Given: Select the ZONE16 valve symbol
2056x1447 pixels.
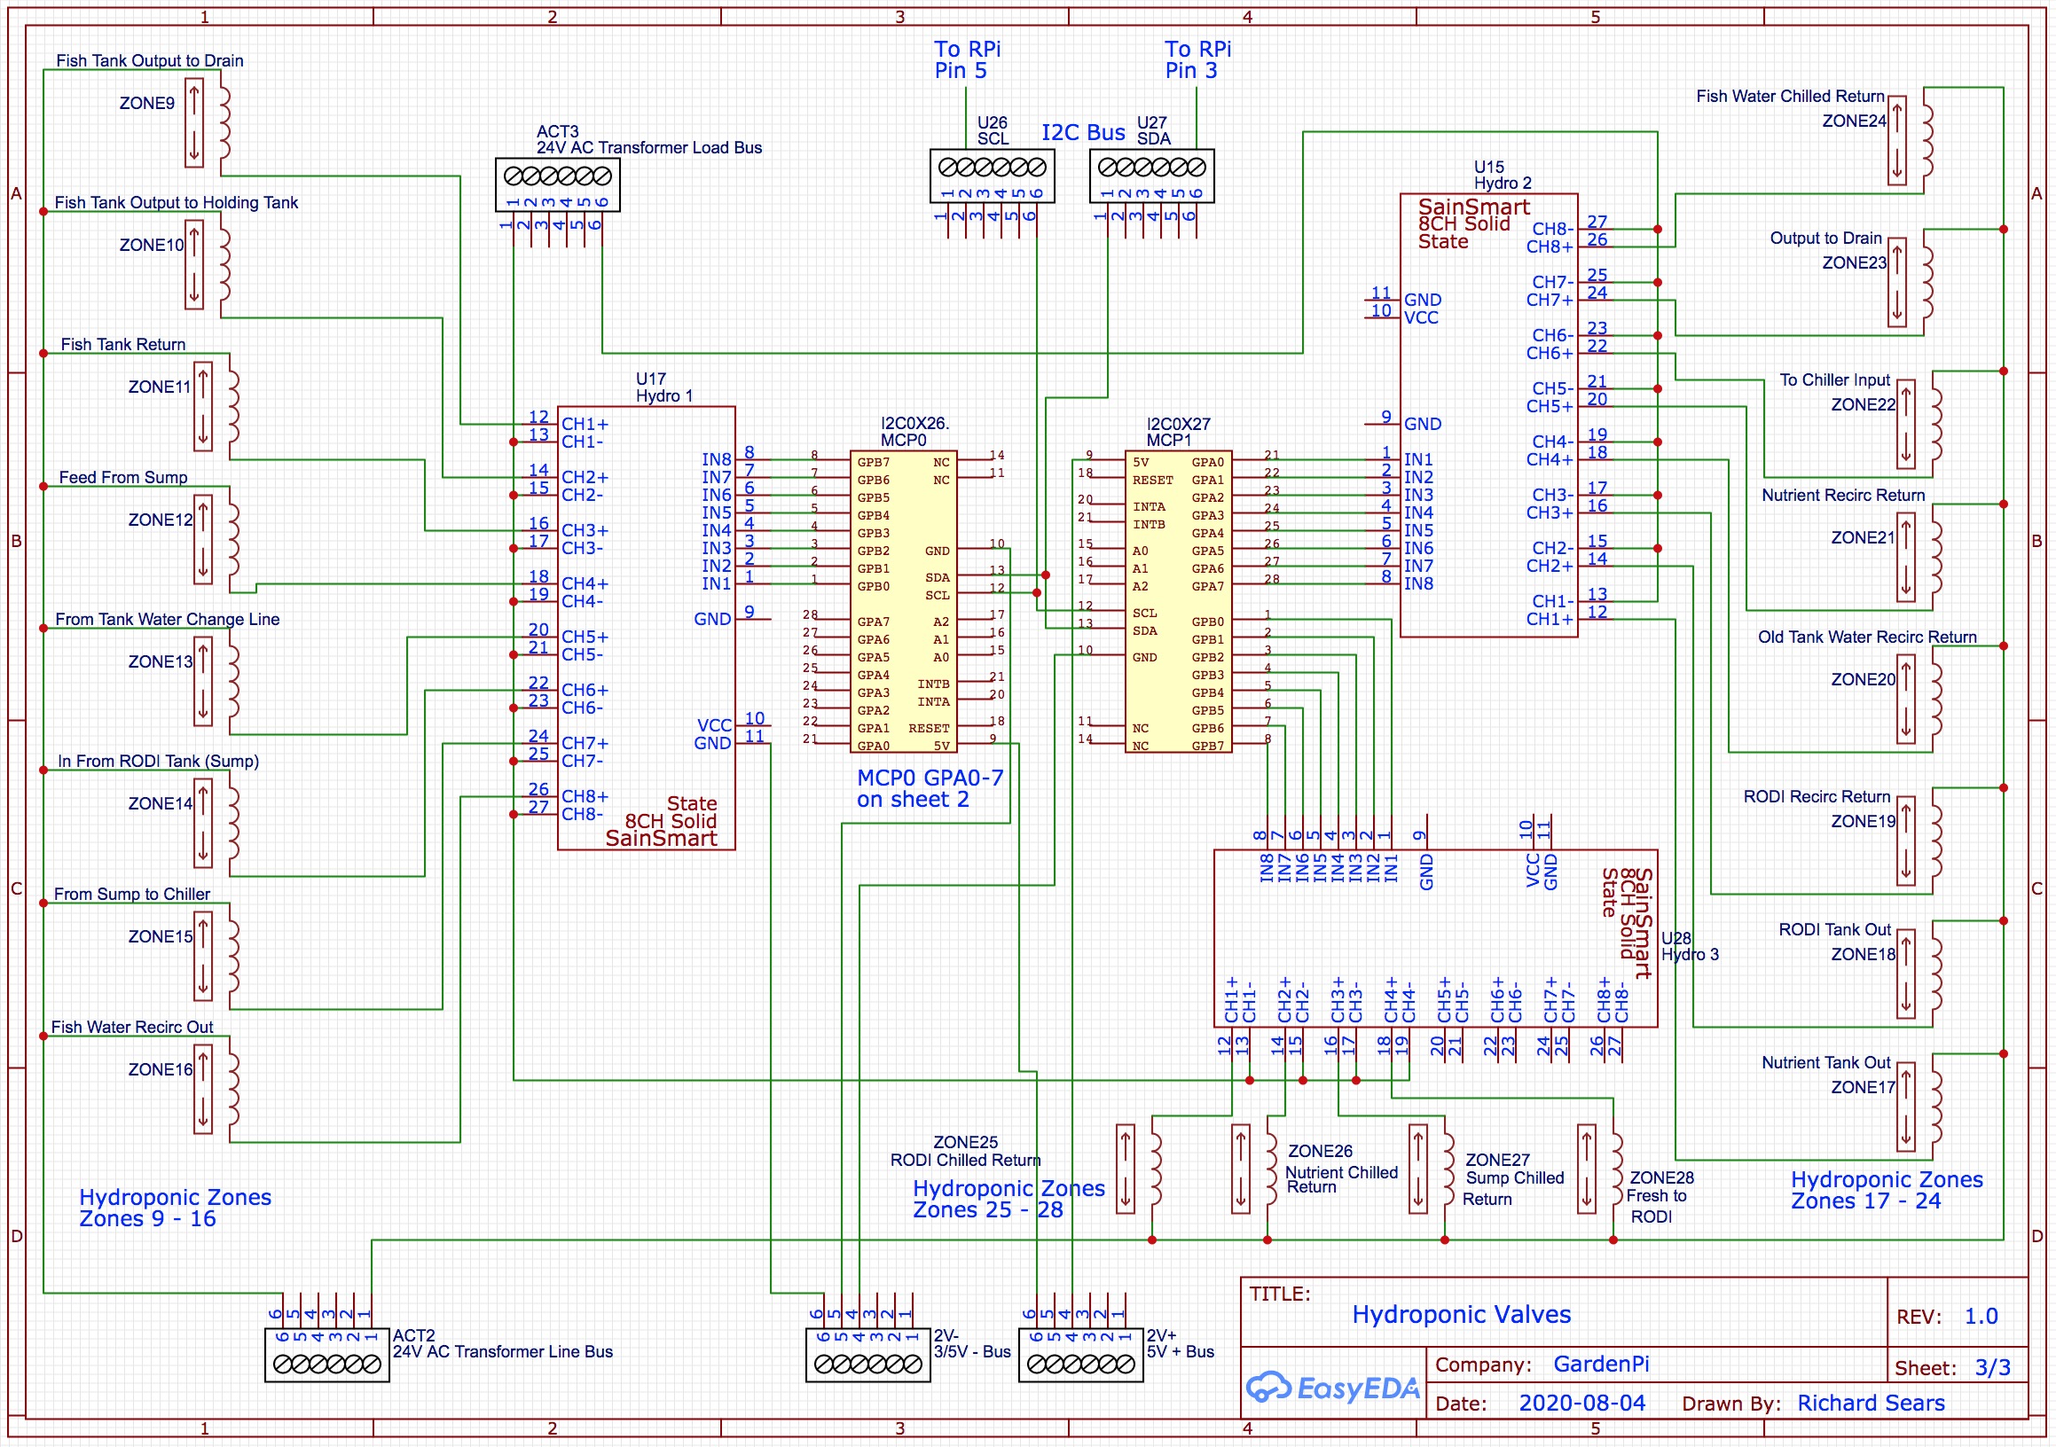Looking at the screenshot, I should tap(216, 1090).
